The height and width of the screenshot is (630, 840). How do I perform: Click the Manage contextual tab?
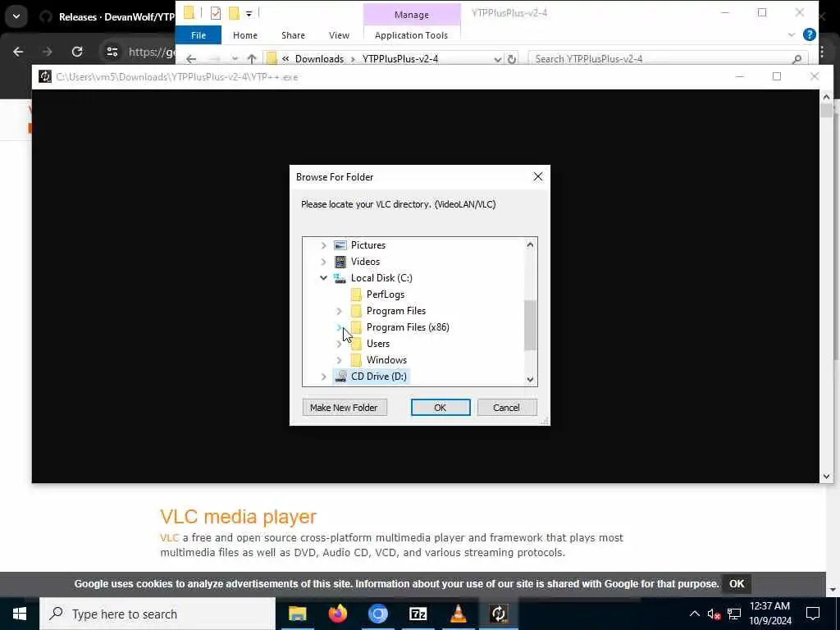click(412, 15)
